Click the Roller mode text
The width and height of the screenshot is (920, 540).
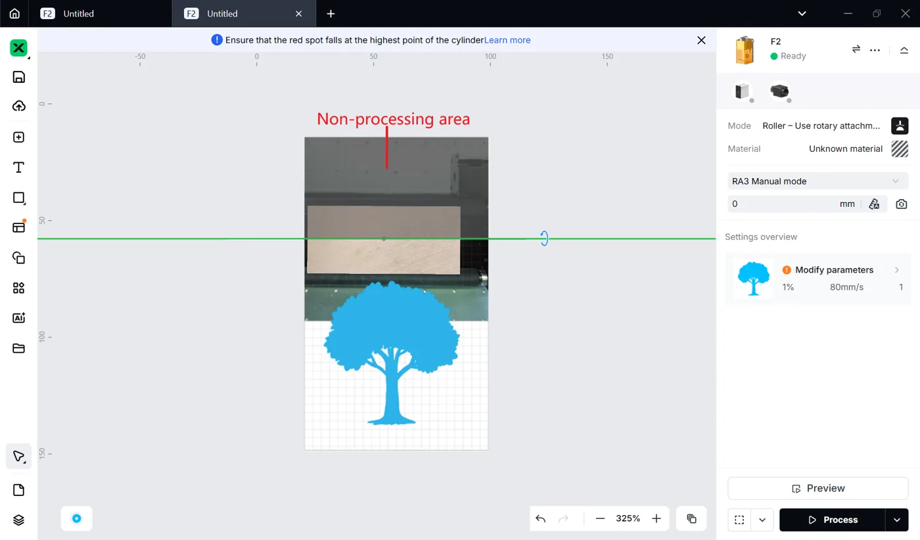(x=821, y=125)
